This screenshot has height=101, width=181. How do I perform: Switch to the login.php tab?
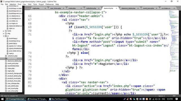point(36,8)
